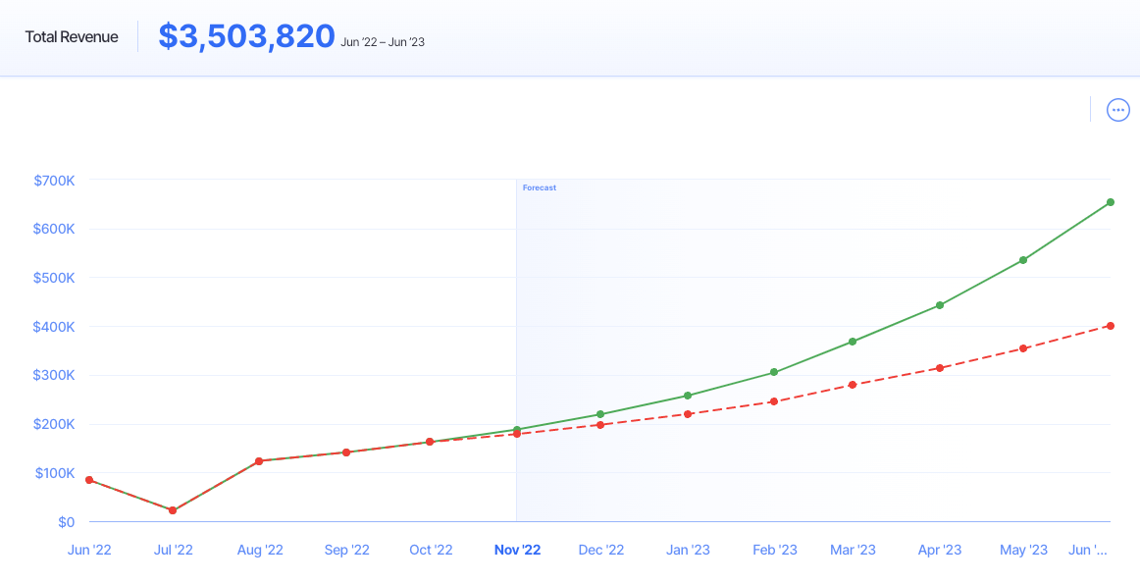This screenshot has width=1140, height=585.
Task: Click the Jun '22 – Jun '23 date range
Action: click(383, 42)
